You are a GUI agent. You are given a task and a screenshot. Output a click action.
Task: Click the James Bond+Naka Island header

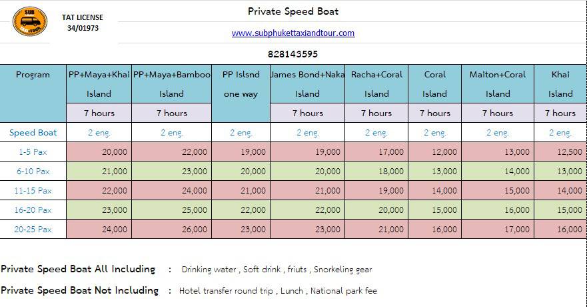click(307, 84)
